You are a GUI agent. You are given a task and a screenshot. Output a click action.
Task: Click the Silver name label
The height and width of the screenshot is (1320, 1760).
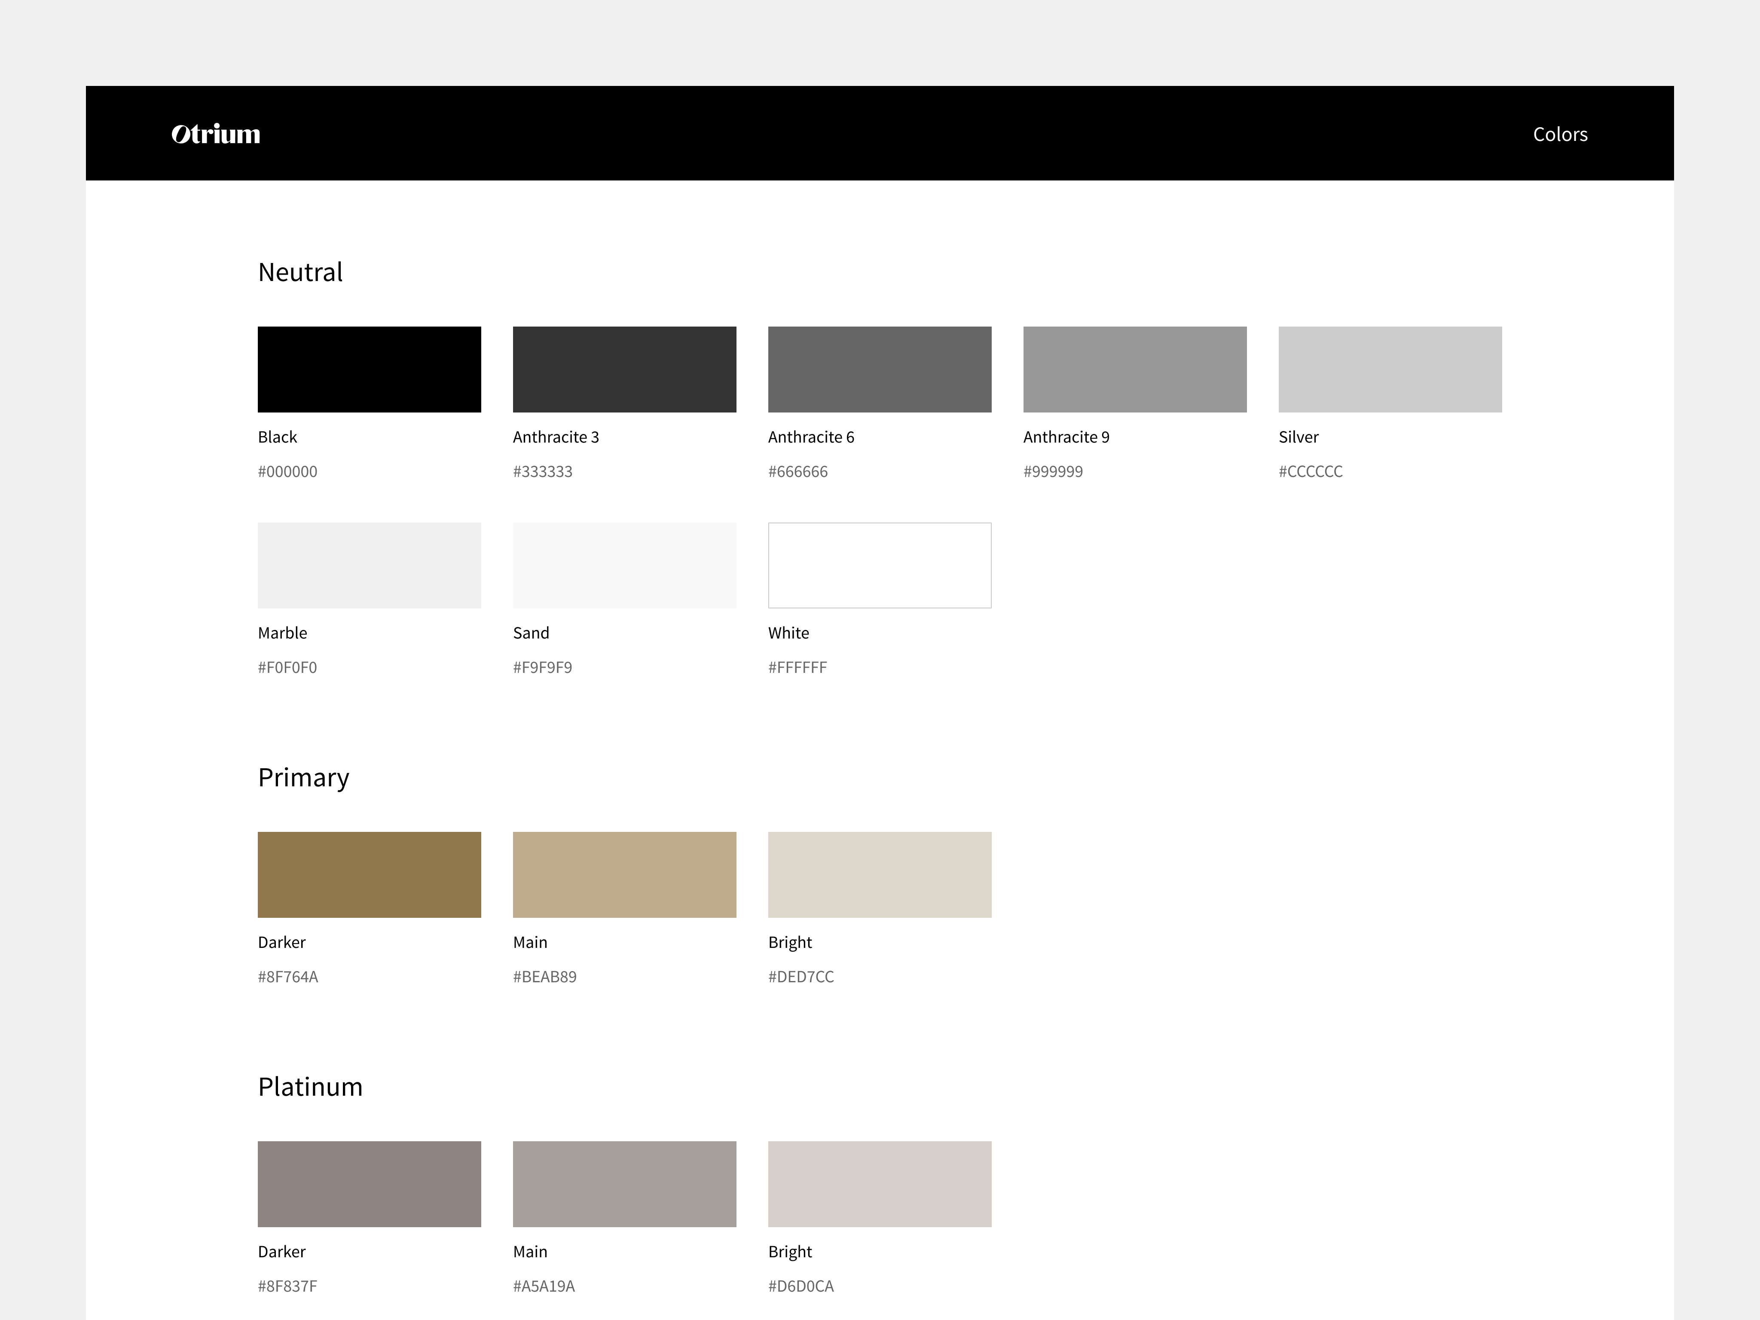tap(1299, 437)
